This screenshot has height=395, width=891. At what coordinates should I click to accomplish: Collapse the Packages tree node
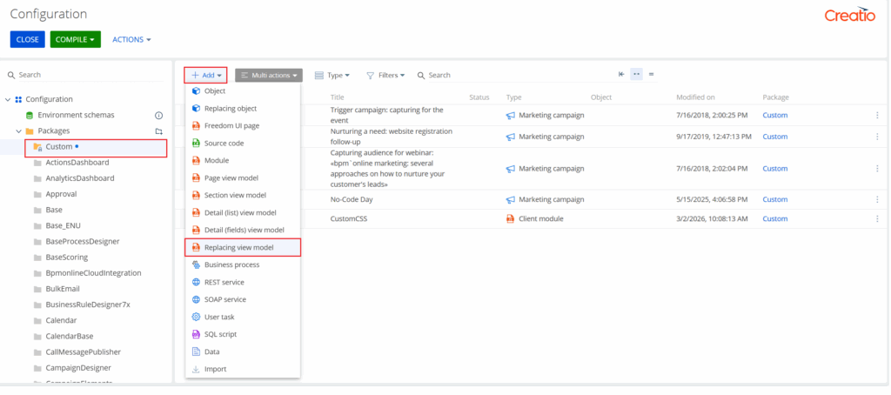click(18, 131)
